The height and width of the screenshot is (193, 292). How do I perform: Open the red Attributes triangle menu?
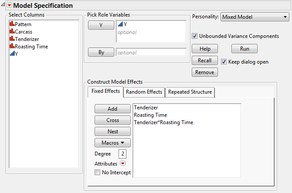(x=122, y=163)
